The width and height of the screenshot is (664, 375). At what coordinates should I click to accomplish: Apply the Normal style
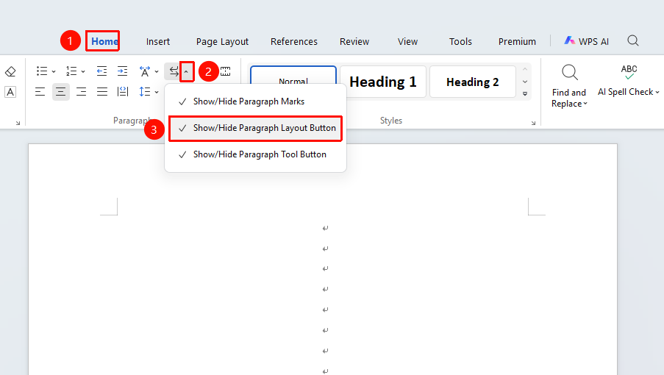293,76
